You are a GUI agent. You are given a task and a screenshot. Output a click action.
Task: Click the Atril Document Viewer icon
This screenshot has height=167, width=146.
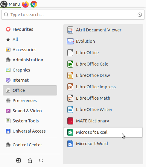(70, 30)
